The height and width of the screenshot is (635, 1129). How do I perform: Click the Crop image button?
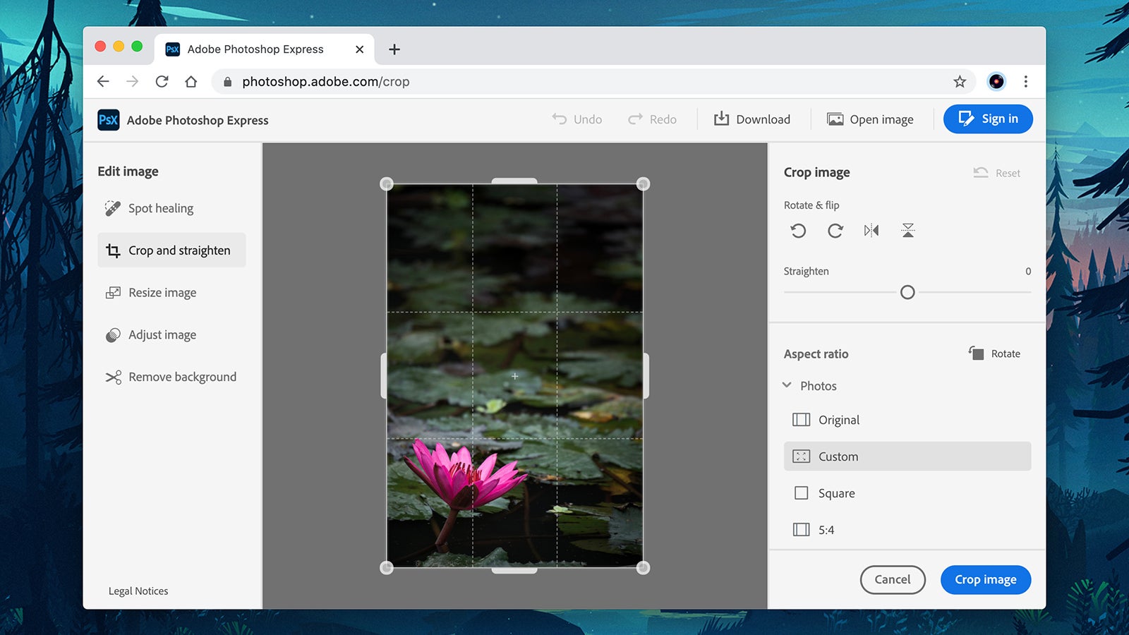(x=985, y=579)
